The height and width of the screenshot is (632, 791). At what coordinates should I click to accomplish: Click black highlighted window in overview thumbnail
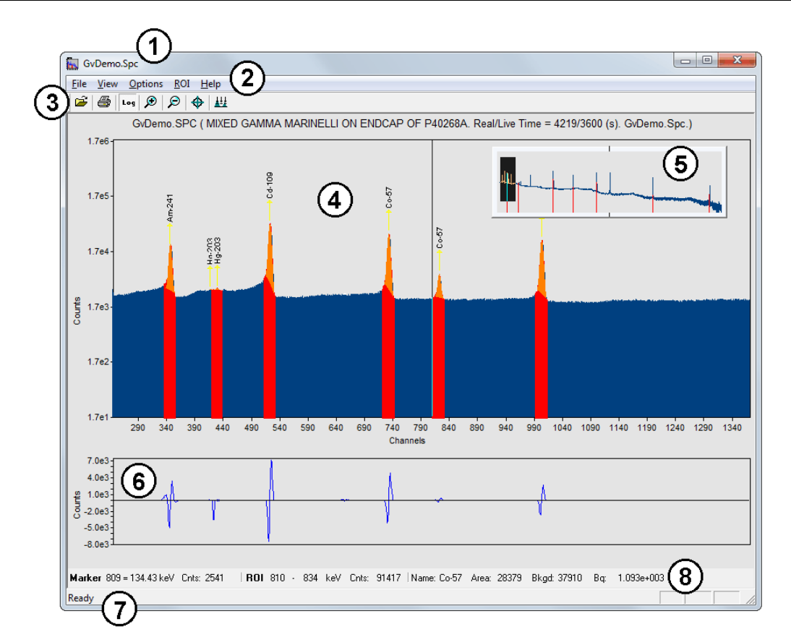(508, 179)
